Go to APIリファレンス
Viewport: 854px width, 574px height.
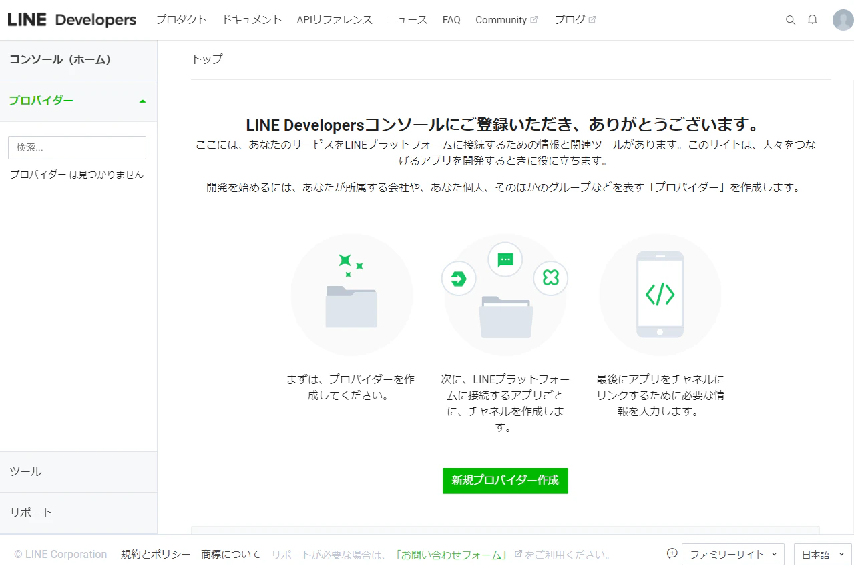[x=335, y=20]
